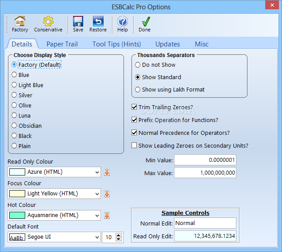The image size is (282, 252).
Task: Select Show Standard thousands separators
Action: [x=158, y=77]
